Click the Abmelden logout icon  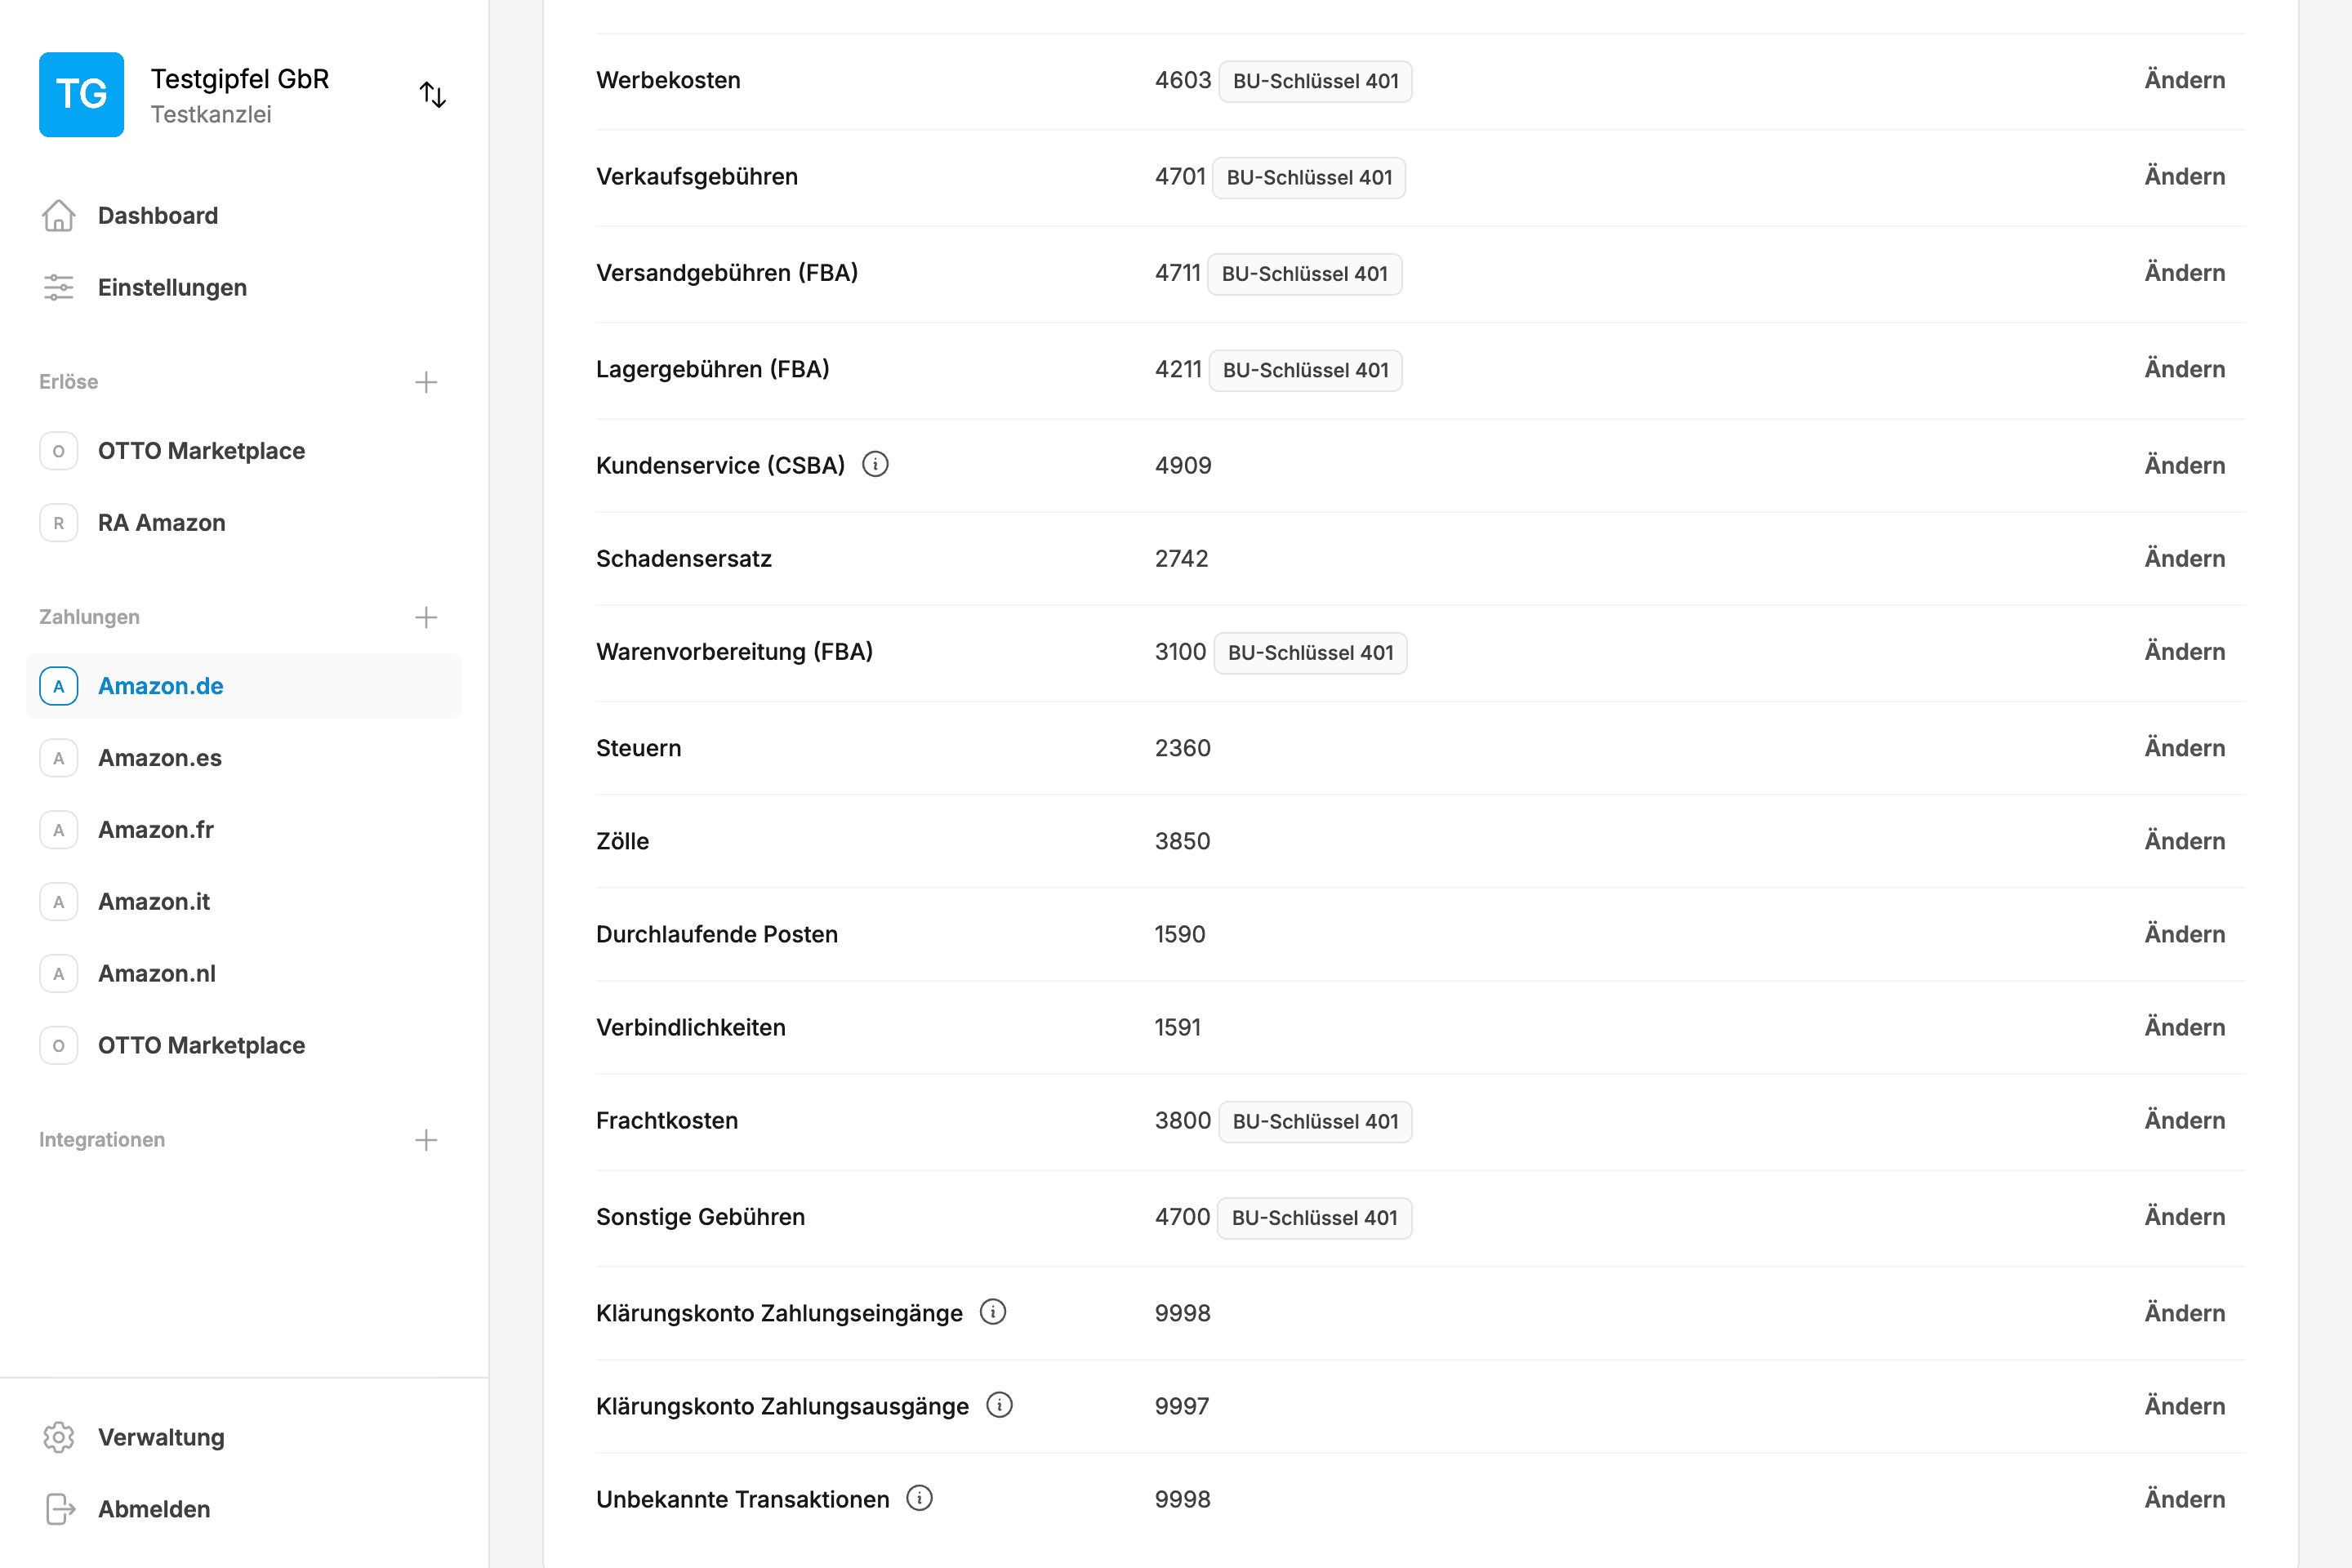(x=58, y=1509)
